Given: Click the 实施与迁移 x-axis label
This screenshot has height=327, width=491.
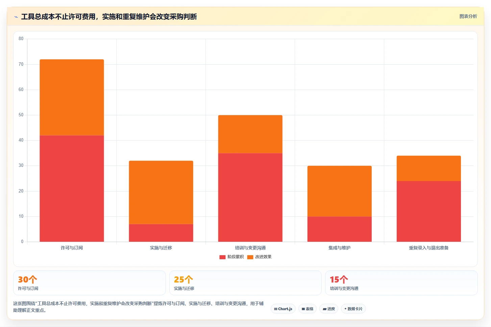Looking at the screenshot, I should pos(161,248).
